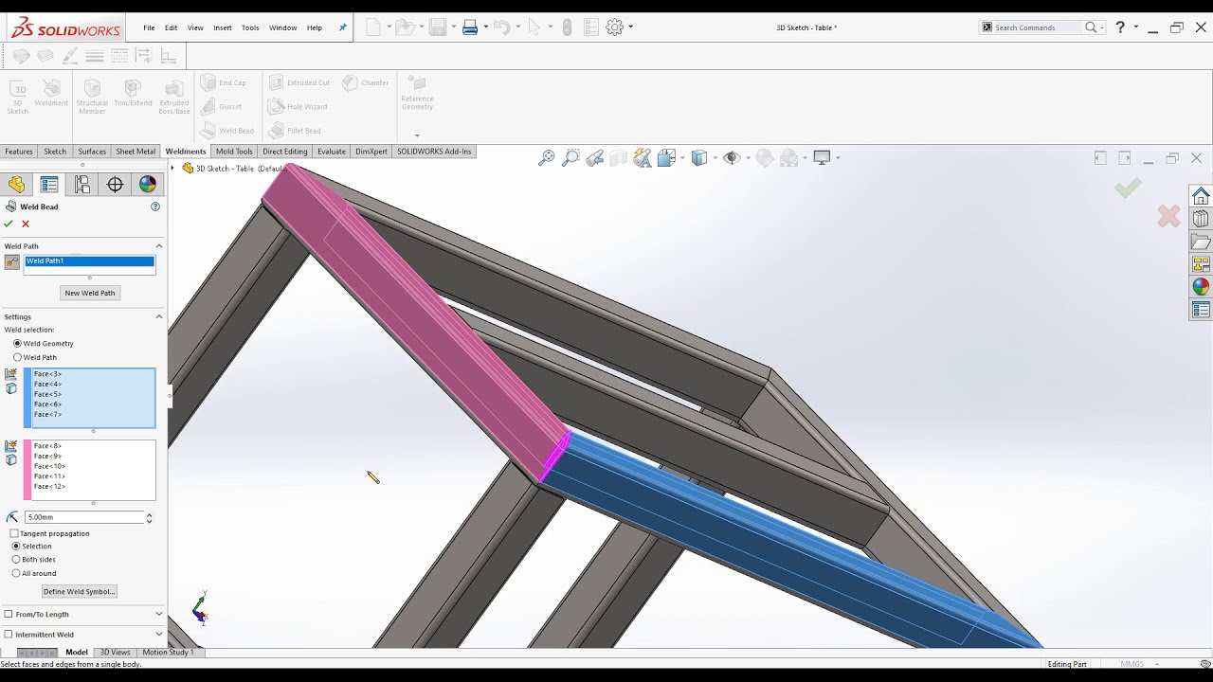Open the Options gear icon
The image size is (1213, 682).
coord(614,27)
